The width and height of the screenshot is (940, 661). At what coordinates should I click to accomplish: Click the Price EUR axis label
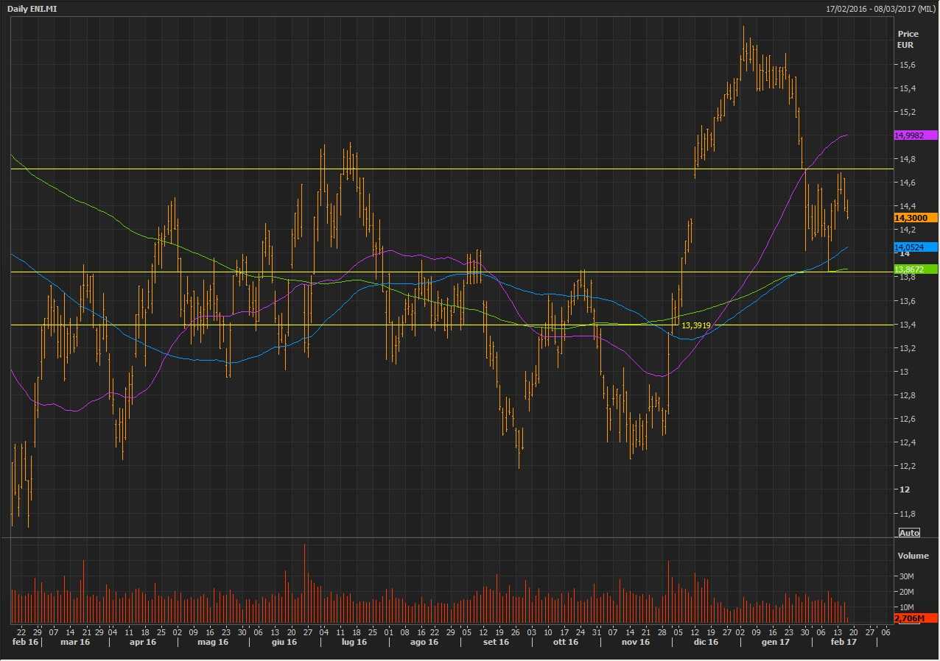907,39
